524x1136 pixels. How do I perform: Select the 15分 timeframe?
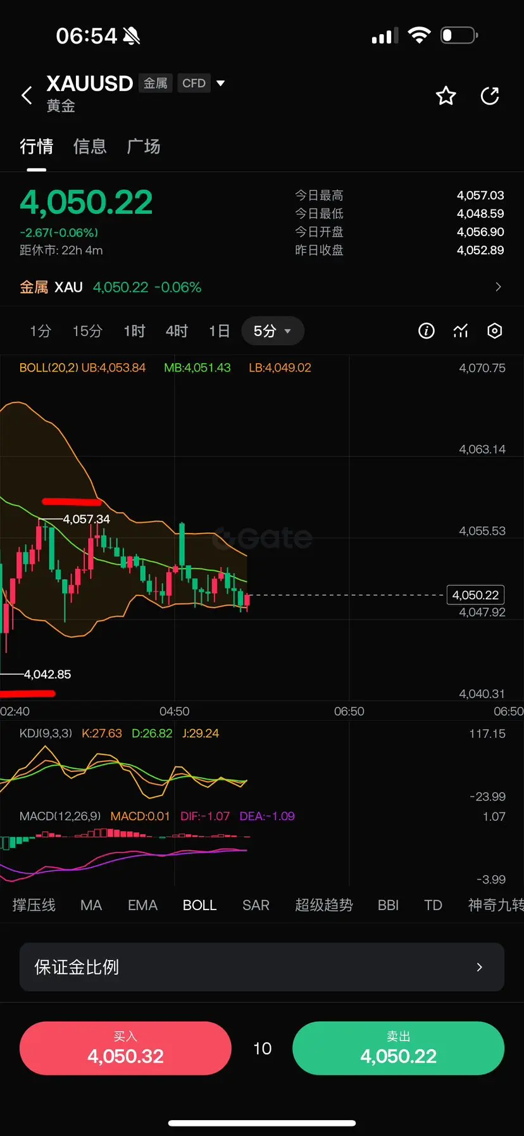87,331
